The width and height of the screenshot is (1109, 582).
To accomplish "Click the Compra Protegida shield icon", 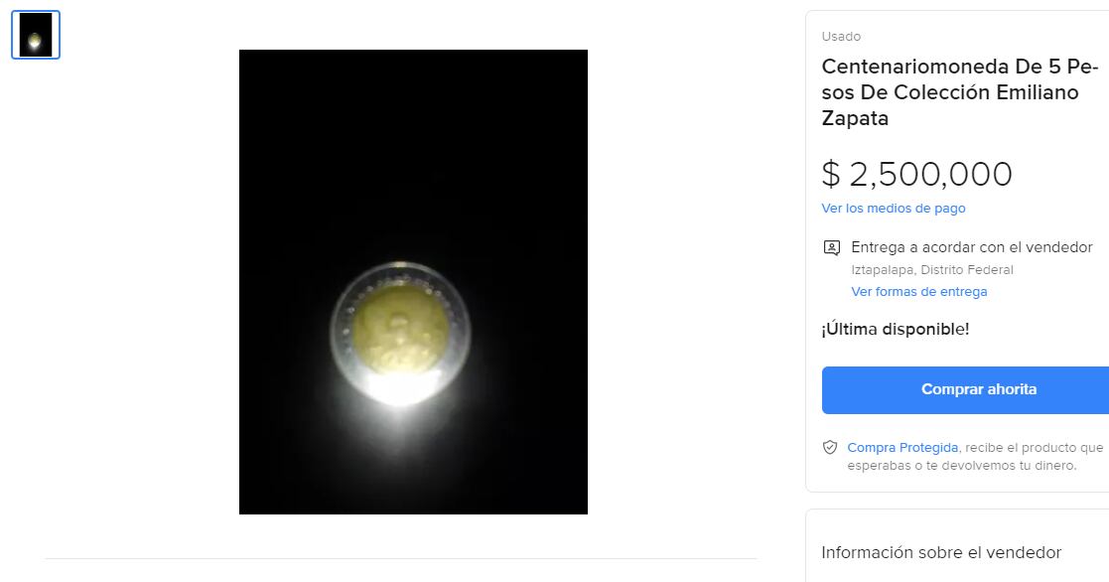I will (x=830, y=448).
